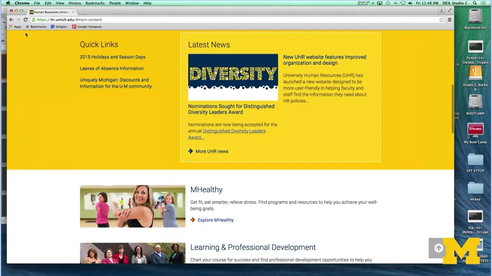The width and height of the screenshot is (492, 276).
Task: Click the browser back arrow
Action: pyautogui.click(x=11, y=19)
